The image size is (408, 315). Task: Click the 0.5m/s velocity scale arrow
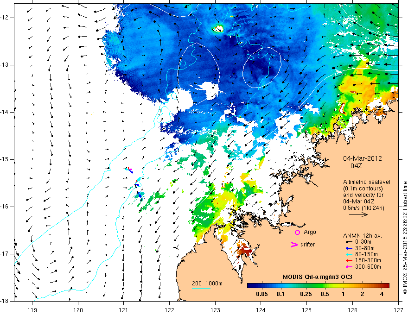click(x=358, y=214)
